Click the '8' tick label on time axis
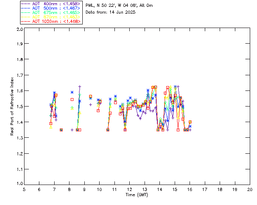Screen dimensions: 257x205 tap(69, 189)
